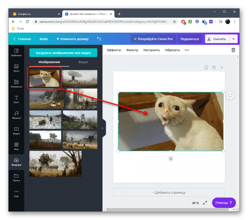Image resolution: width=248 pixels, height=220 pixels.
Task: Click + Добавить страницу button
Action: 169,192
